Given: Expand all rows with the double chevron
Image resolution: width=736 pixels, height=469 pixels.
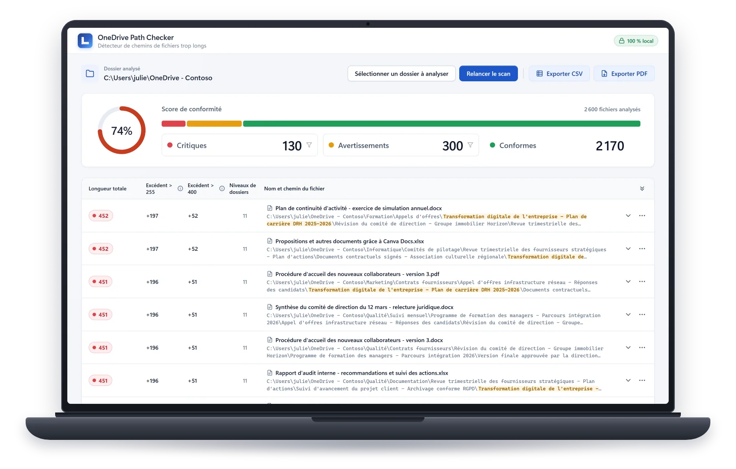Looking at the screenshot, I should coord(642,189).
